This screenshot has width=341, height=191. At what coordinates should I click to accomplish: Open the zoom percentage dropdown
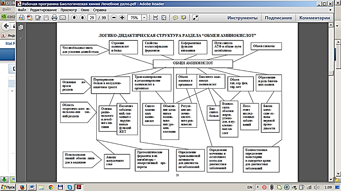click(145, 18)
